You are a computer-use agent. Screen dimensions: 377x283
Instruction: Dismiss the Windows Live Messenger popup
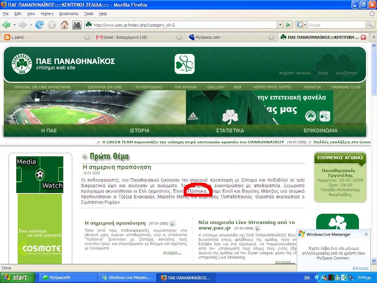tap(366, 234)
